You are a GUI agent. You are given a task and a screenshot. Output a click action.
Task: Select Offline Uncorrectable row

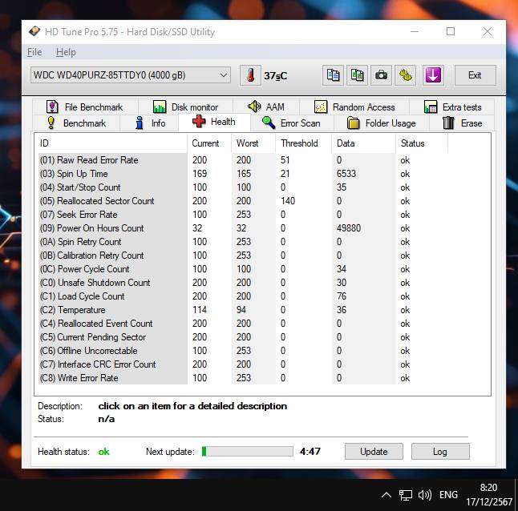[x=243, y=351]
